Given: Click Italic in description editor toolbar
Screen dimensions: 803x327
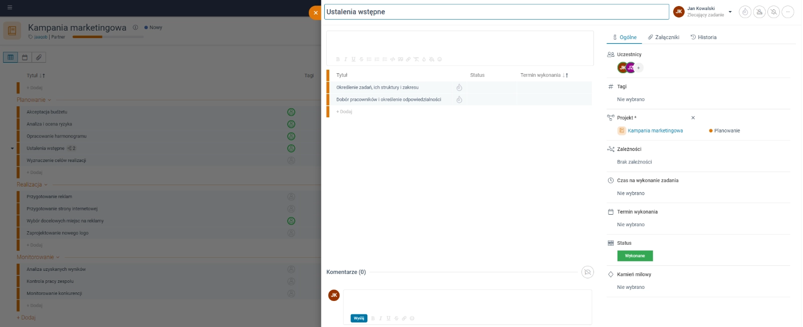Looking at the screenshot, I should pyautogui.click(x=345, y=59).
